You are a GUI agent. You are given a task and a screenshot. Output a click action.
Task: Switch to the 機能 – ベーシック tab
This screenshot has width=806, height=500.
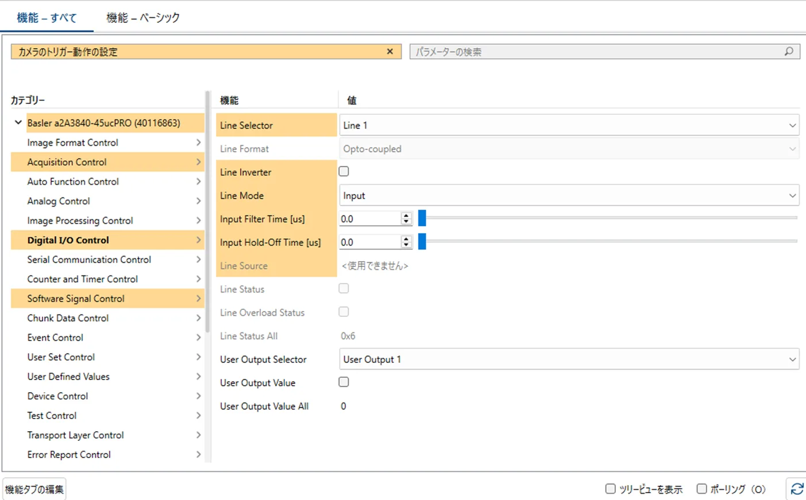point(143,18)
